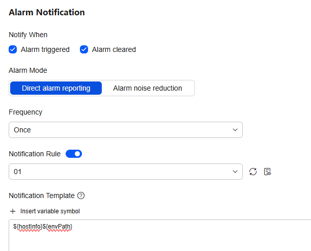Image resolution: width=311 pixels, height=251 pixels.
Task: Click the Notification Template help icon
Action: 81,196
